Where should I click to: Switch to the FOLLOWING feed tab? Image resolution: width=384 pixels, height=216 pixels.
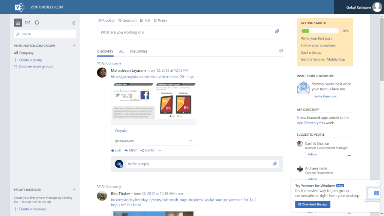[x=139, y=51]
